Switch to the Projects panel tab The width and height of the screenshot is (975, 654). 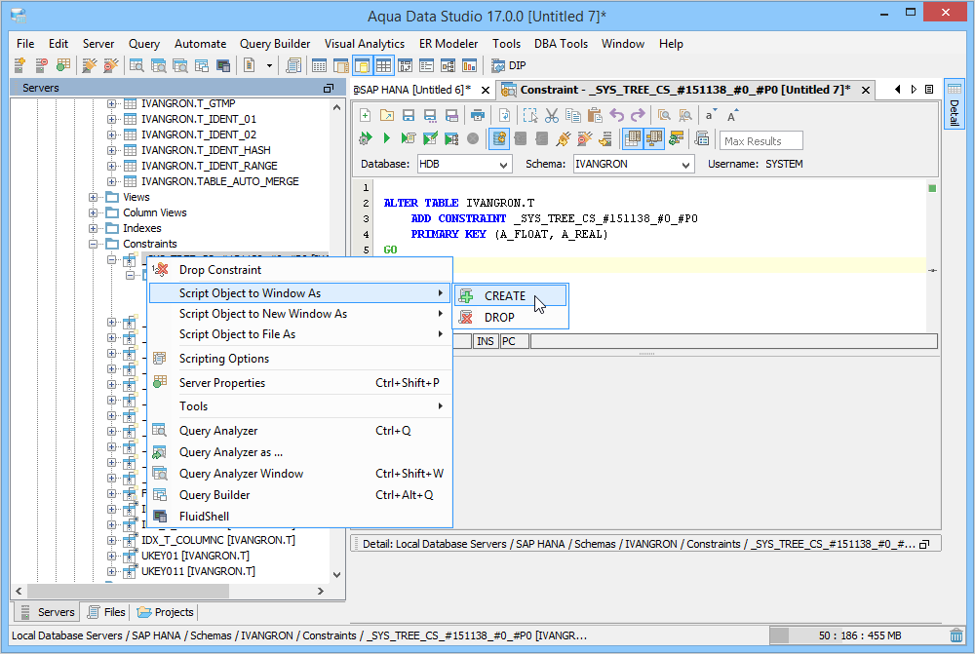tap(166, 612)
